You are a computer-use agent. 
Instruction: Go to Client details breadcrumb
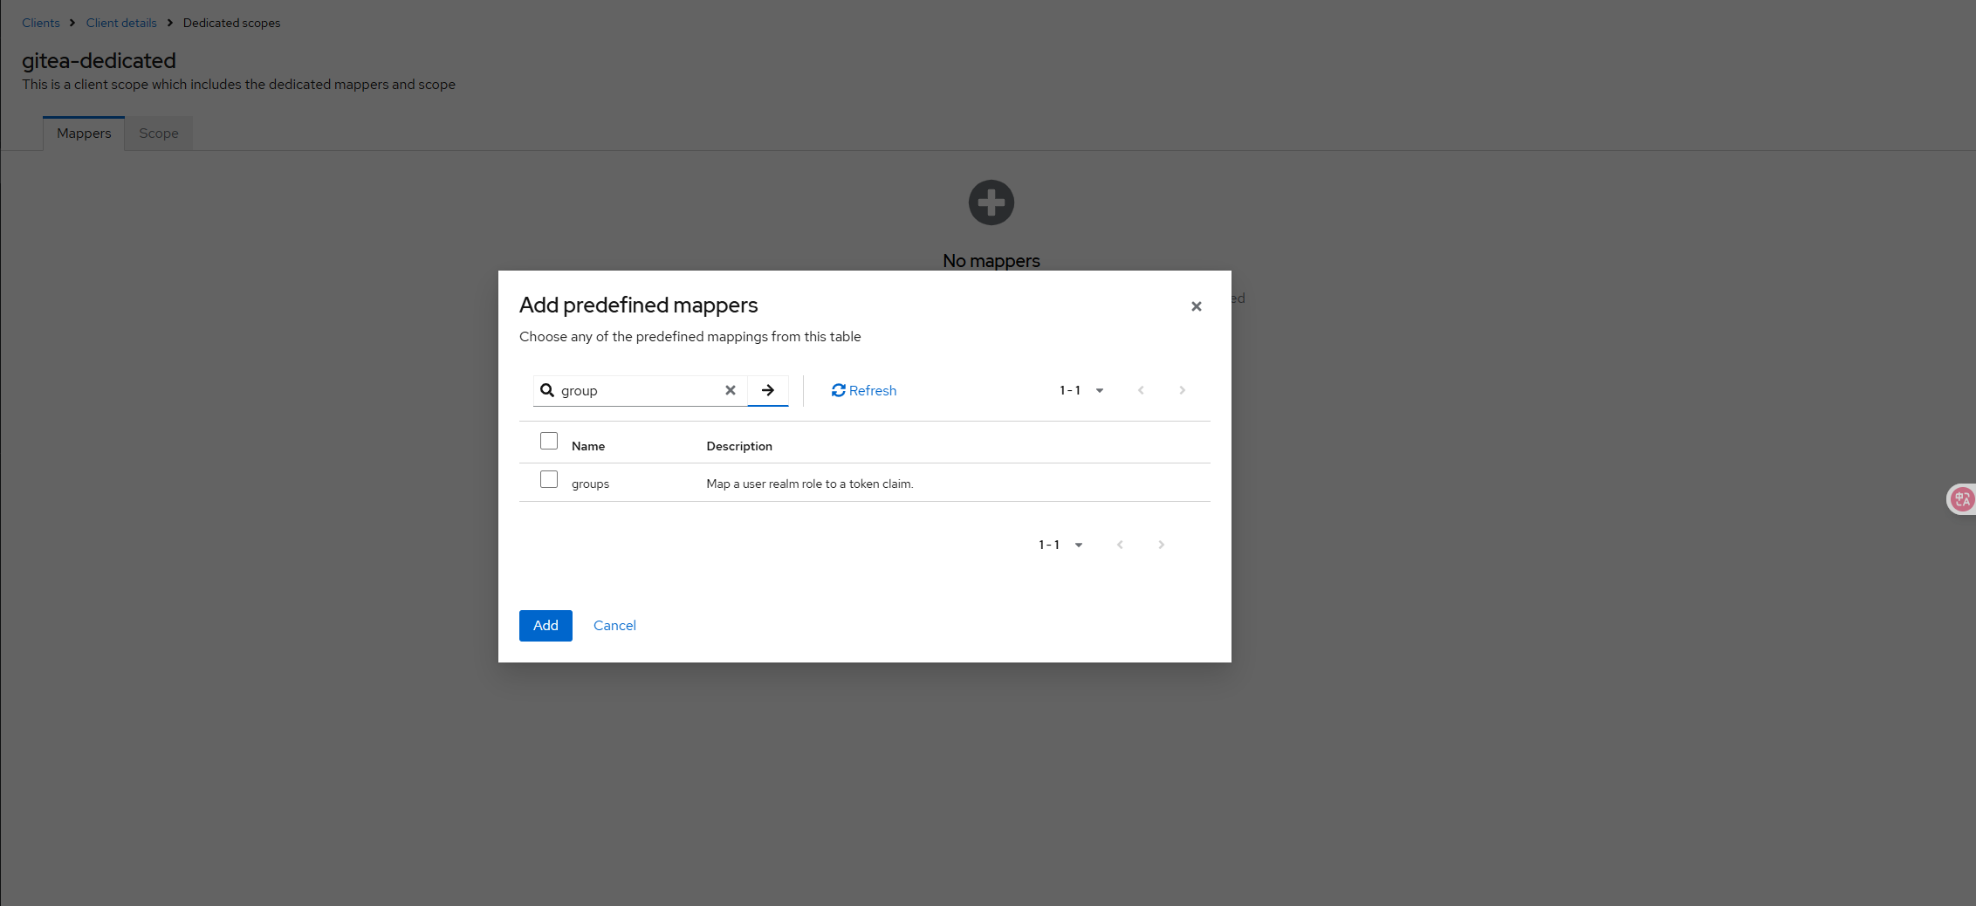click(121, 23)
